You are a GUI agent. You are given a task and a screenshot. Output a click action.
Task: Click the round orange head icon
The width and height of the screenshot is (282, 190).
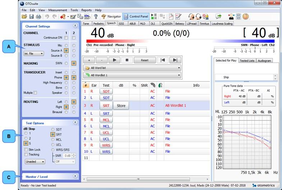point(246,17)
